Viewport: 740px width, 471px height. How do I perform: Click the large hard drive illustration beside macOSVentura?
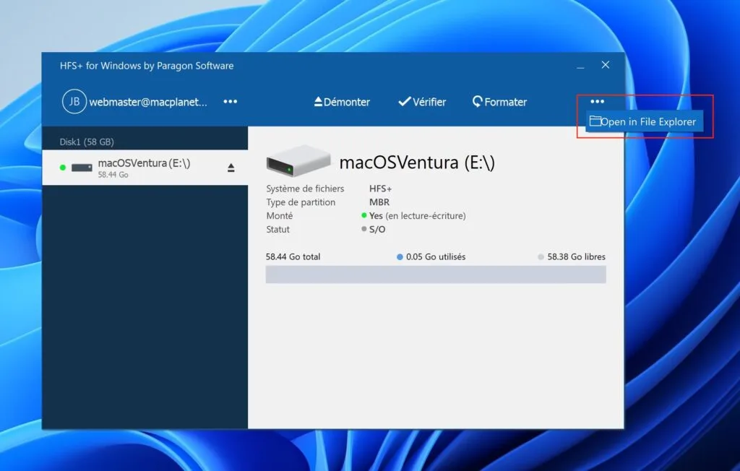pos(298,162)
